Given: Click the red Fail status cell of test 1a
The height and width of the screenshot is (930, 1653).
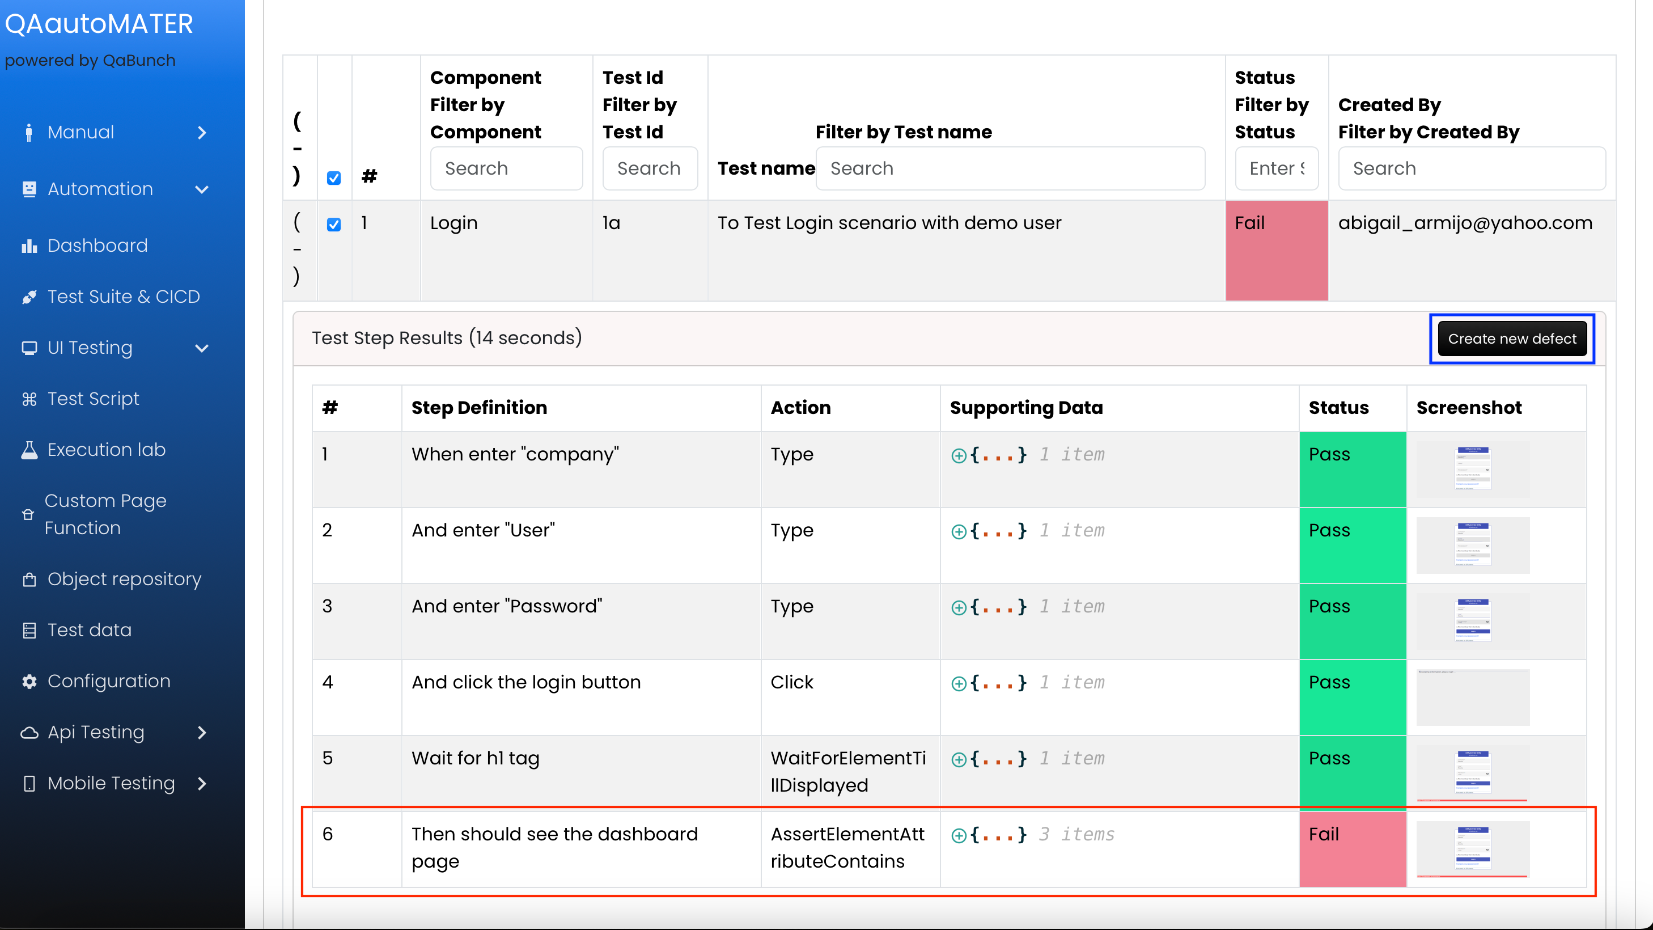Looking at the screenshot, I should [x=1275, y=250].
